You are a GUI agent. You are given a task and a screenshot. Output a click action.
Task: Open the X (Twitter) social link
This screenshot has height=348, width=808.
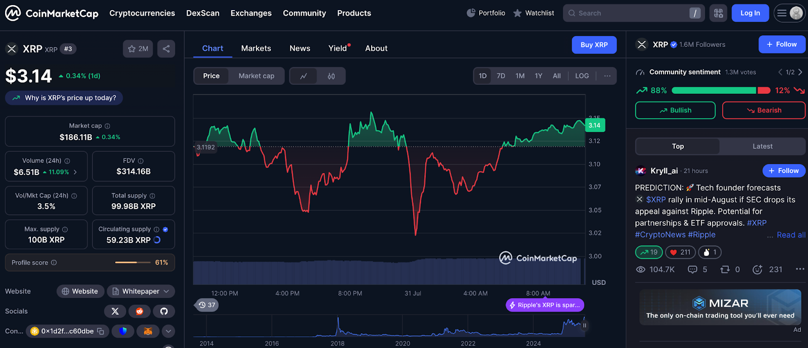coord(115,311)
